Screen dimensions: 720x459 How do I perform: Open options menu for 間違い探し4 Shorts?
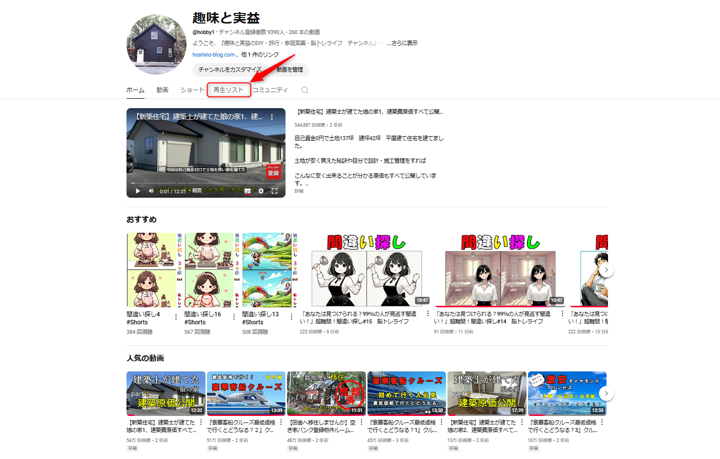176,317
